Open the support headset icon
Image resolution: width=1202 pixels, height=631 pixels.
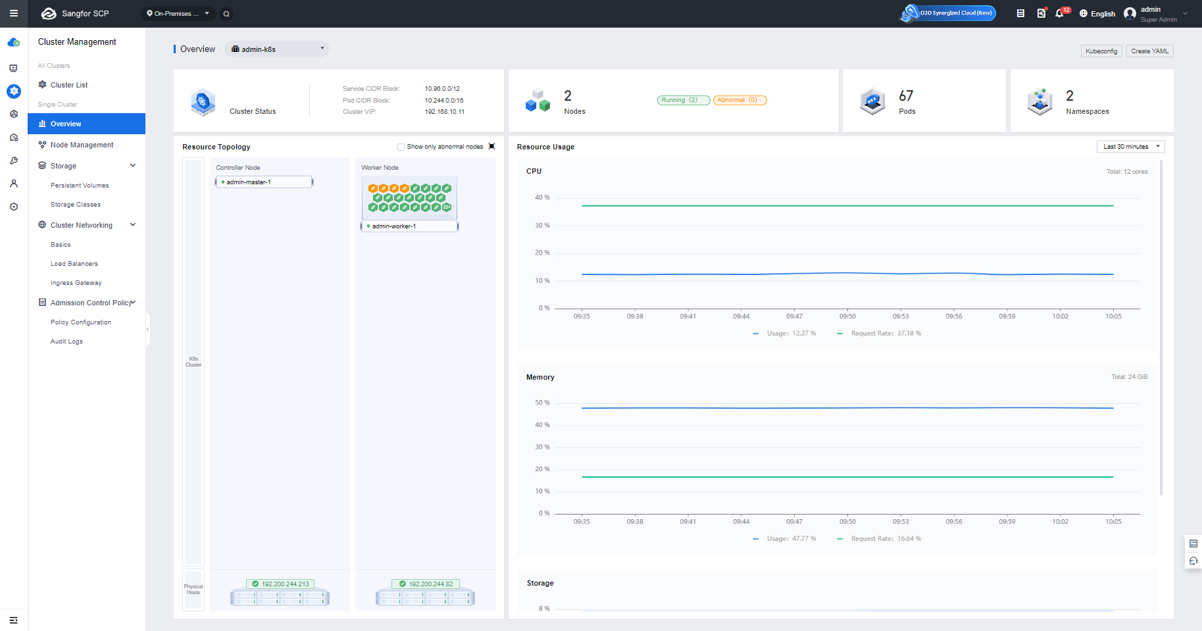click(x=1193, y=561)
